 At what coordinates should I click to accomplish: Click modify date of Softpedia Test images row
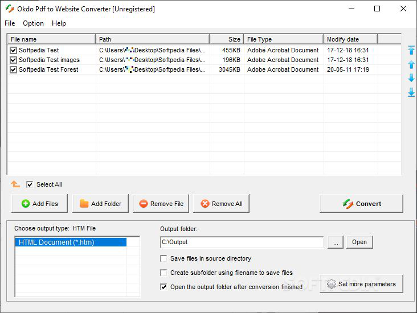point(348,60)
